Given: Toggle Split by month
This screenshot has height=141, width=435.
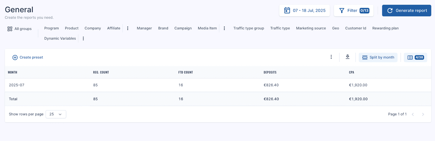Looking at the screenshot, I should pos(378,57).
